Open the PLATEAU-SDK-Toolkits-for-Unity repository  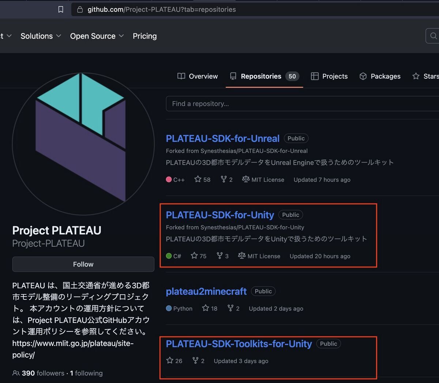point(239,344)
